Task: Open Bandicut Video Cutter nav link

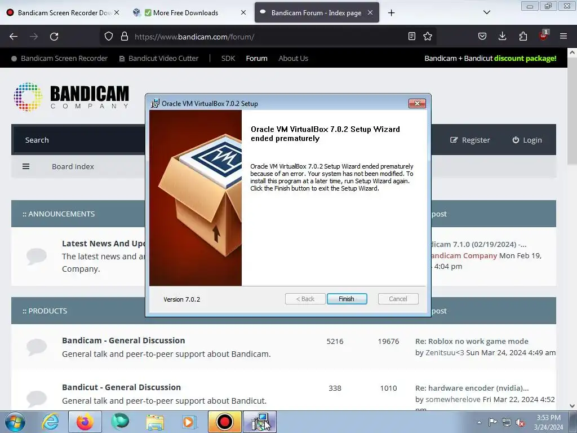Action: [159, 58]
